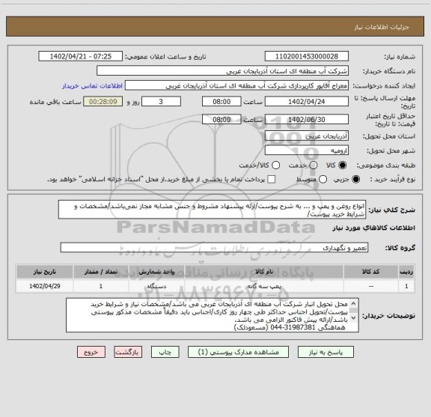Viewport: 431px width, 417px height.
Task: Click the استان محل تحویل field
Action: pyautogui.click(x=307, y=136)
